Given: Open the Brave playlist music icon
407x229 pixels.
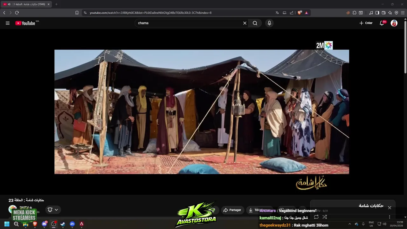Looking at the screenshot, I should pyautogui.click(x=371, y=13).
